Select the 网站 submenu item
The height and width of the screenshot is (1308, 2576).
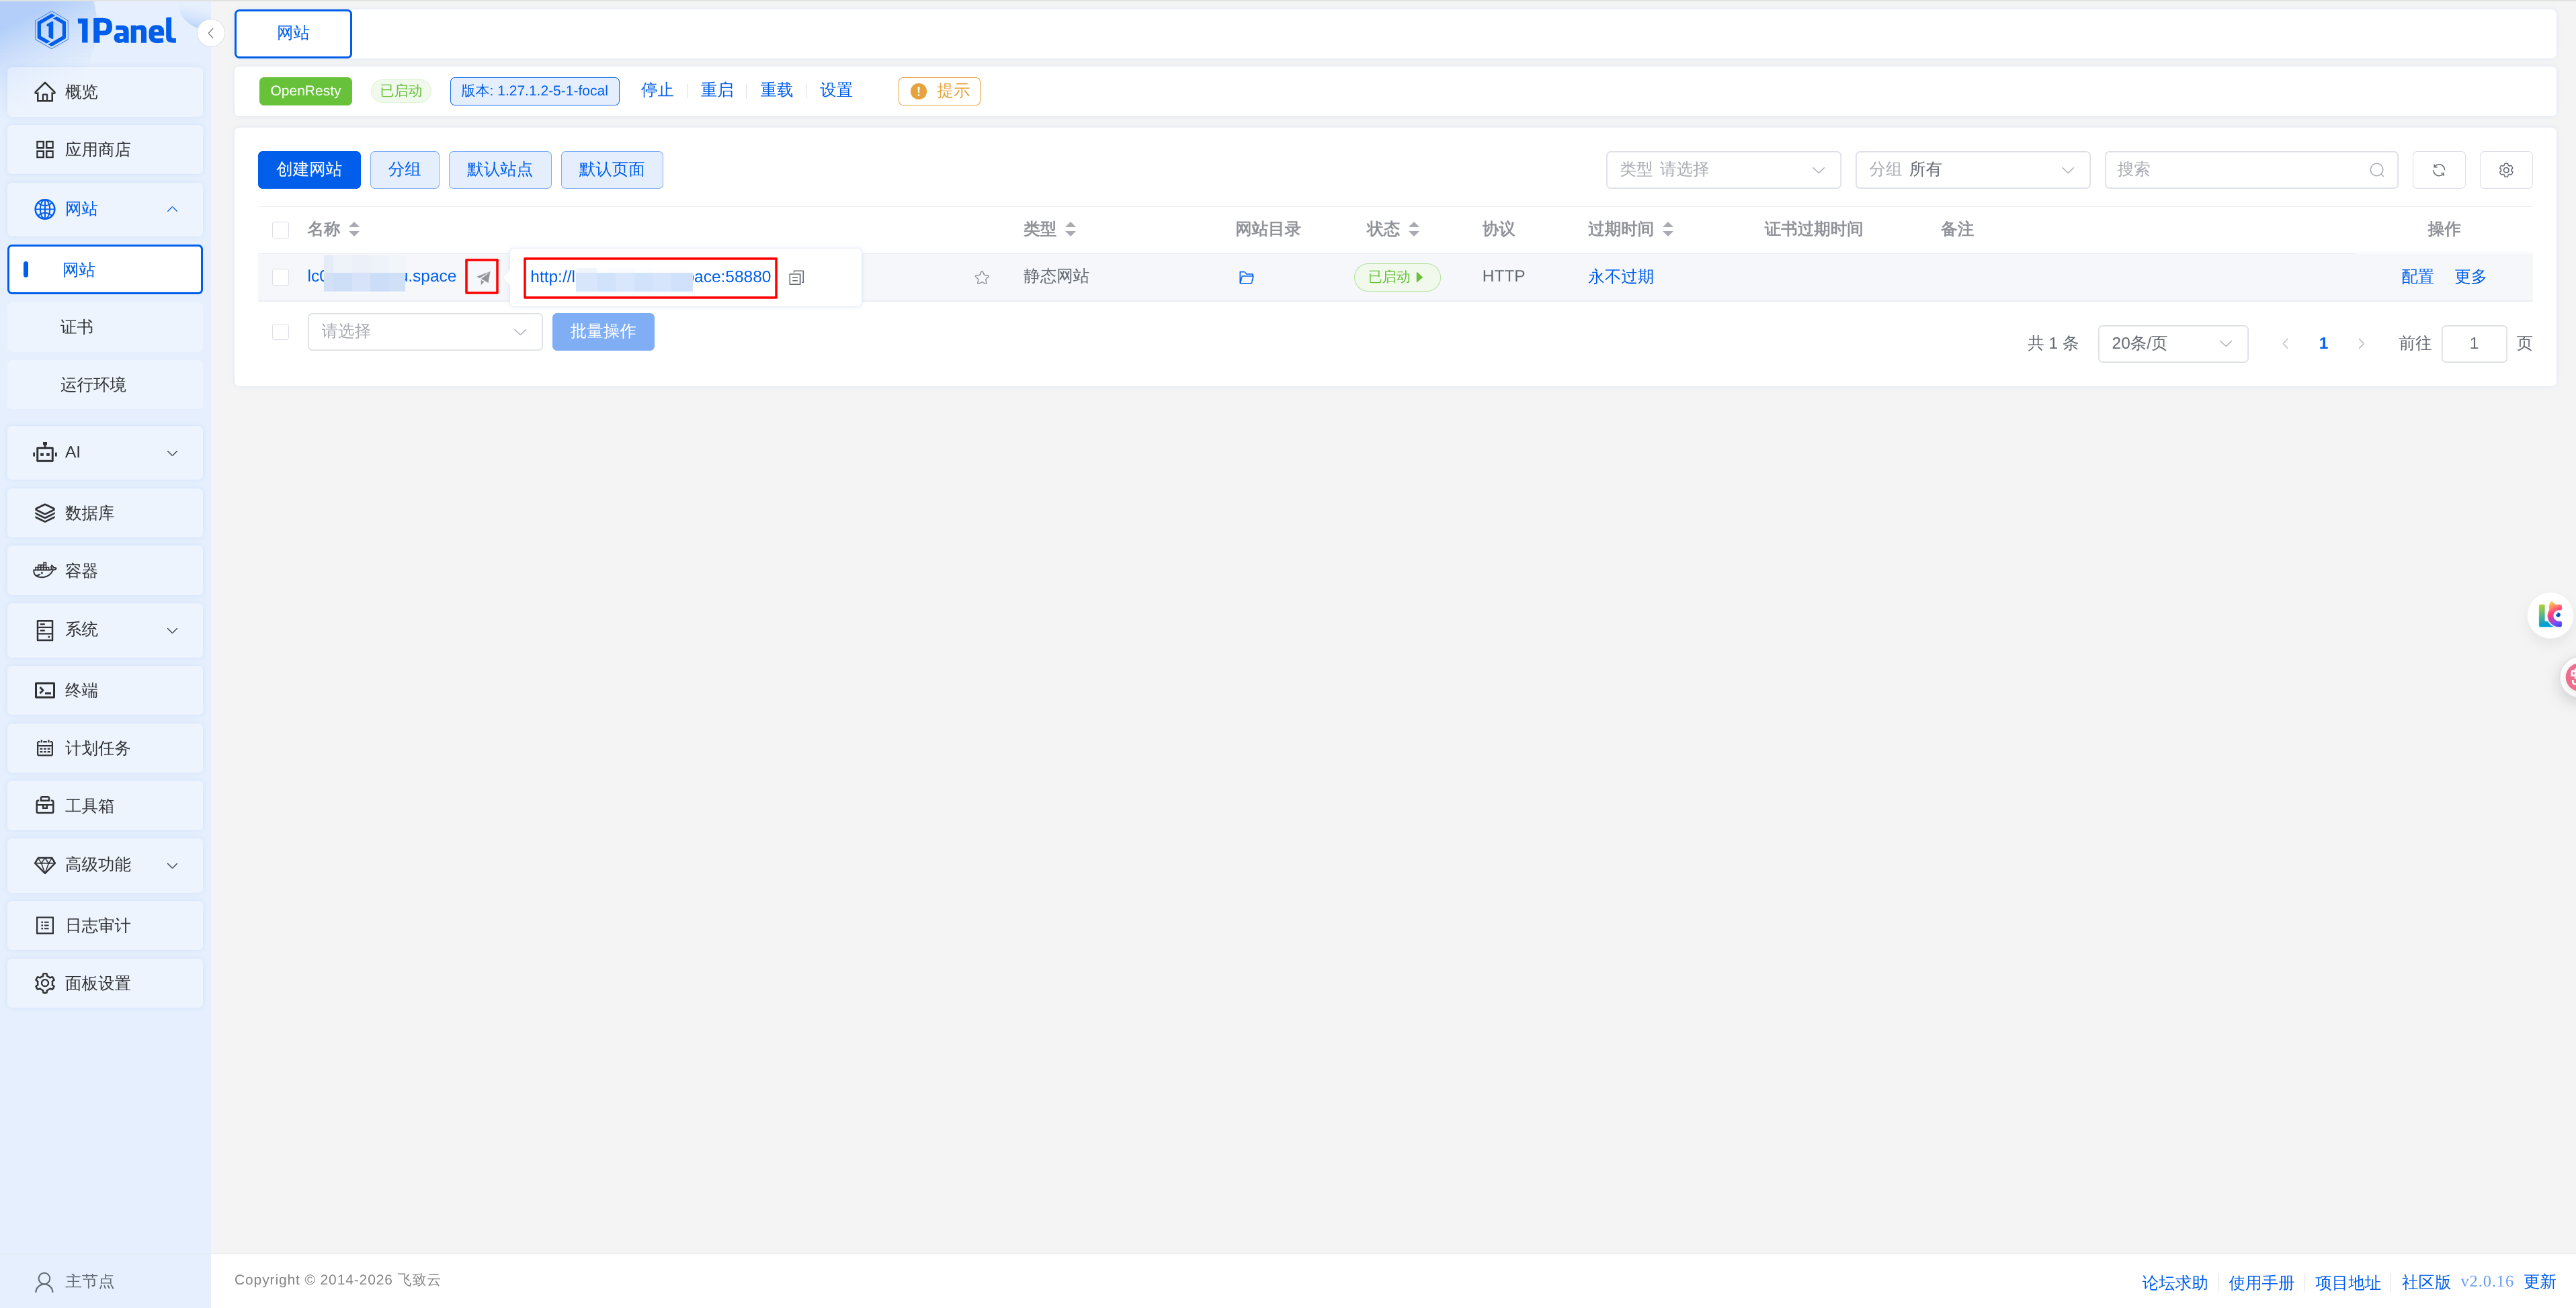[x=105, y=270]
